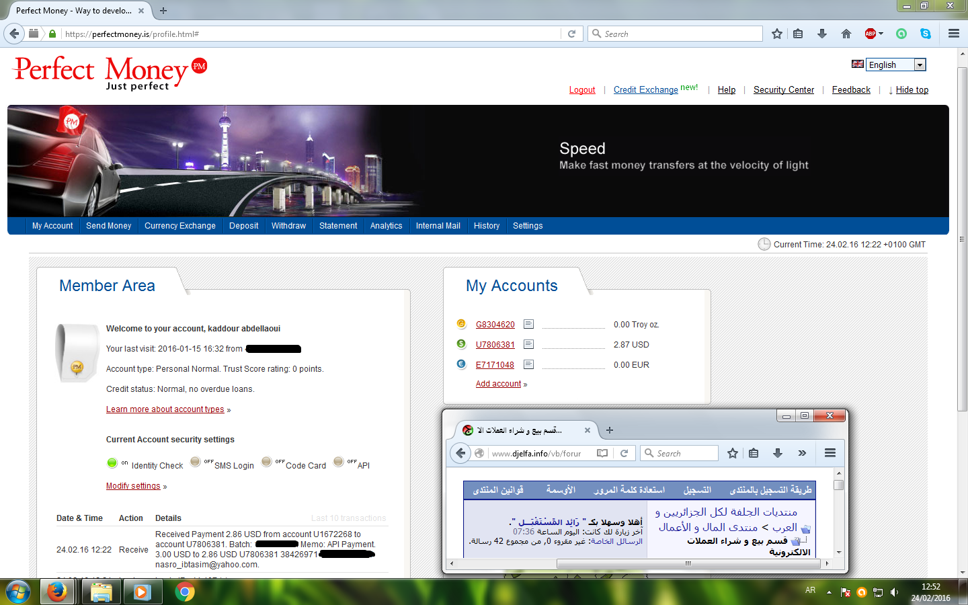Open statement icon beside account G8304620
Screen dimensions: 968x605
[529, 324]
